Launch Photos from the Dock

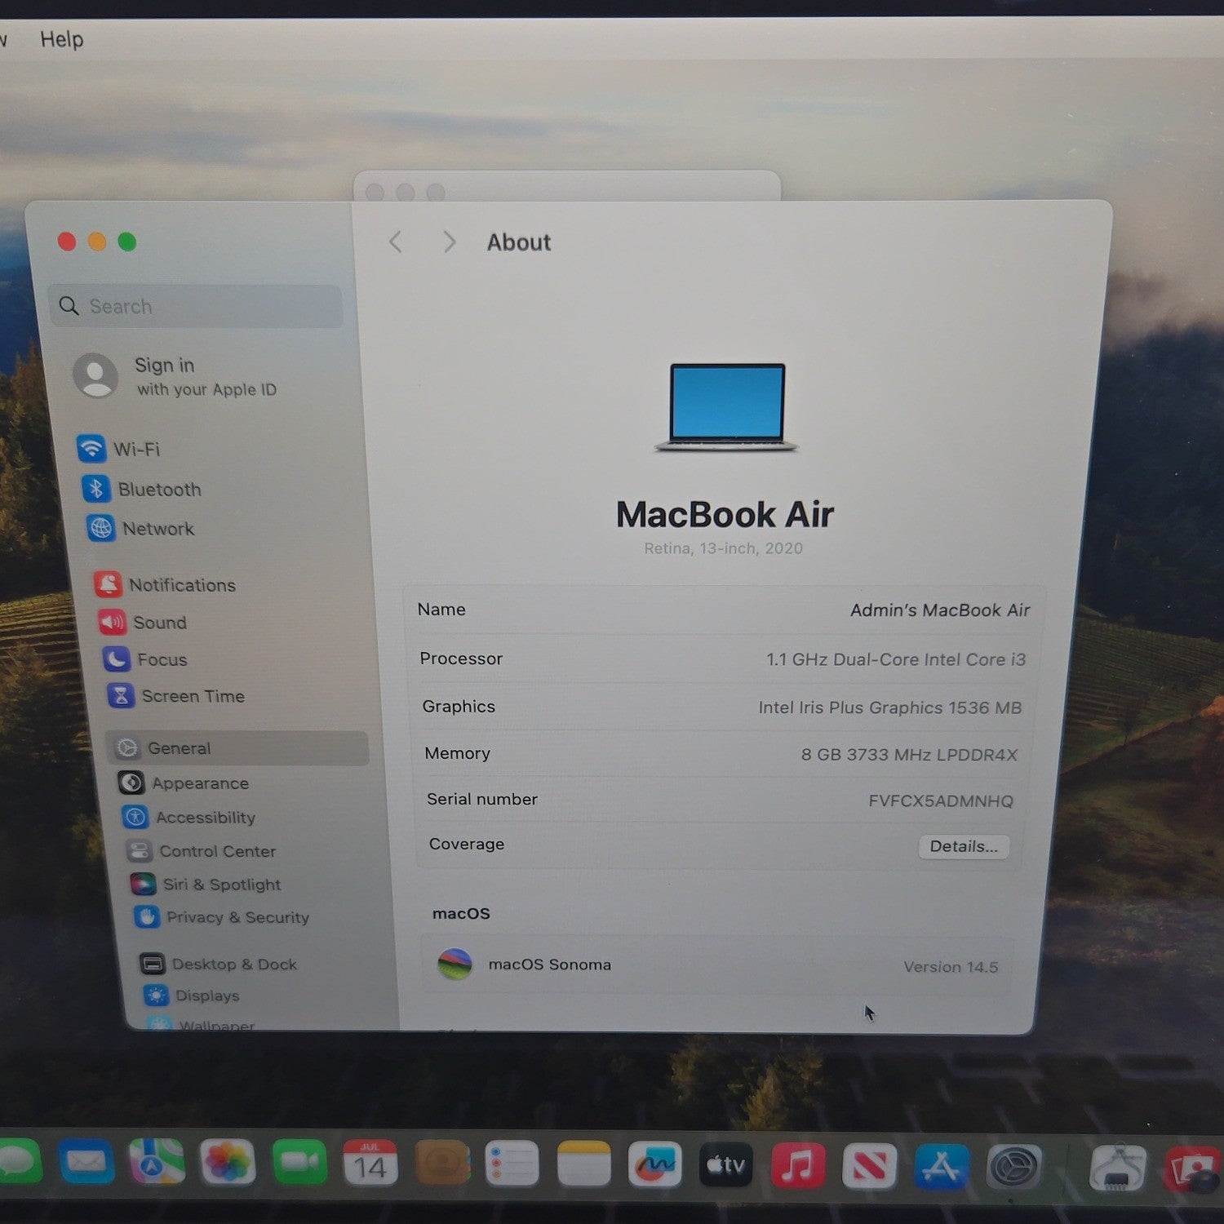click(228, 1161)
